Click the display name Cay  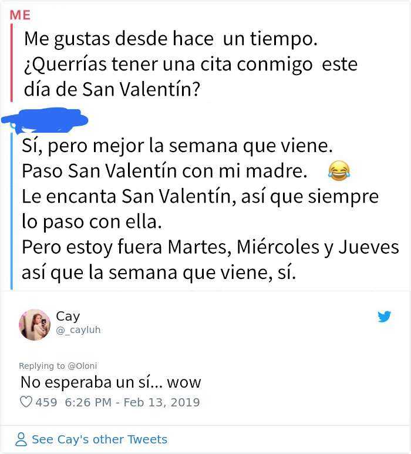coord(68,316)
